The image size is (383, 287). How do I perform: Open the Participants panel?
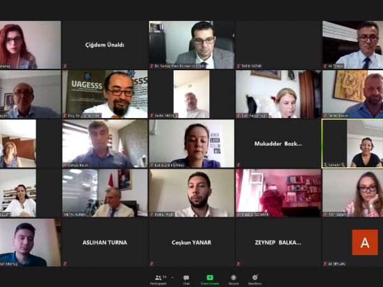tap(158, 280)
